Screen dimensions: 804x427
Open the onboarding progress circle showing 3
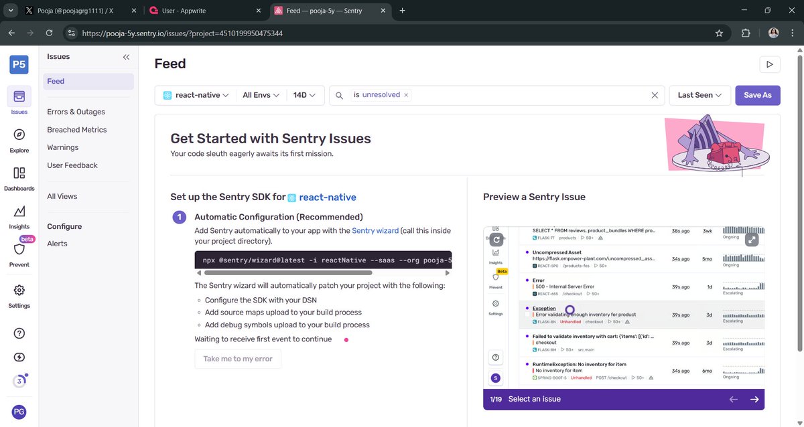tap(19, 381)
